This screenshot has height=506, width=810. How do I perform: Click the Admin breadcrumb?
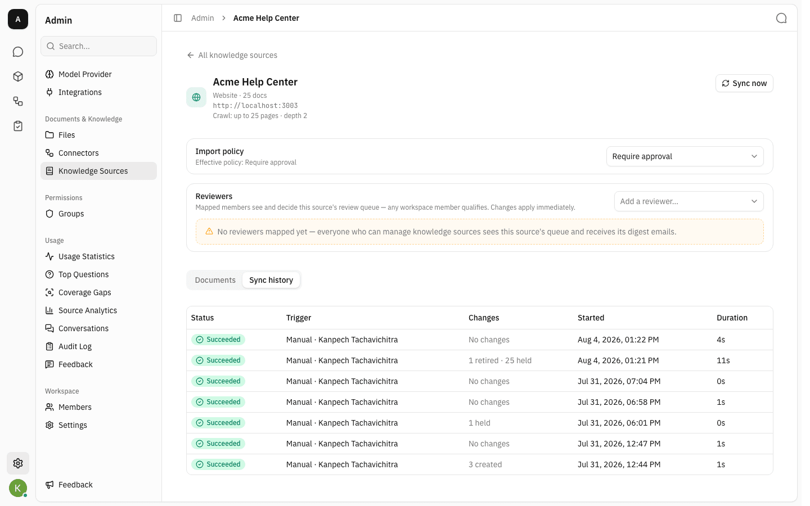pos(202,18)
